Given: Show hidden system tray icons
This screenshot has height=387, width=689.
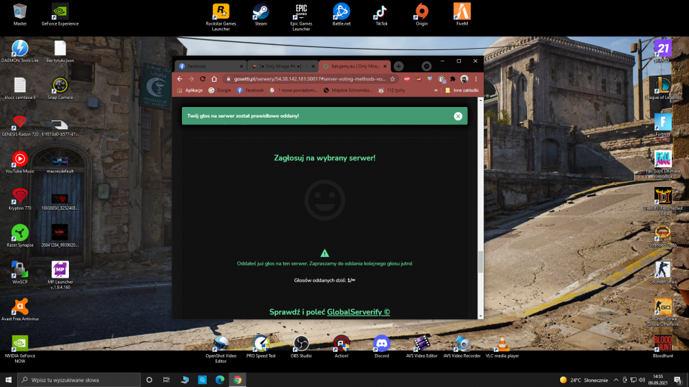Looking at the screenshot, I should (x=615, y=380).
